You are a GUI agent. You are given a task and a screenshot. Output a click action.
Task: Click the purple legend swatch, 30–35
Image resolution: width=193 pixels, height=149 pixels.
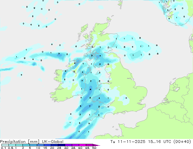[68, 145]
